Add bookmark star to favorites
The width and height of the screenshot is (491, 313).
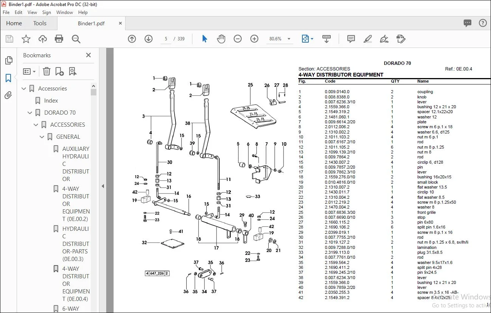coord(26,39)
